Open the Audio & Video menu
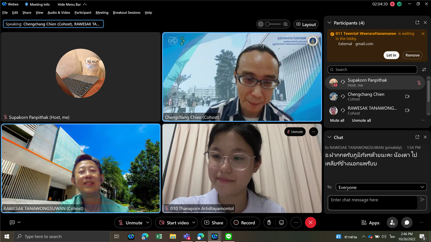Image resolution: width=431 pixels, height=242 pixels. tap(58, 13)
